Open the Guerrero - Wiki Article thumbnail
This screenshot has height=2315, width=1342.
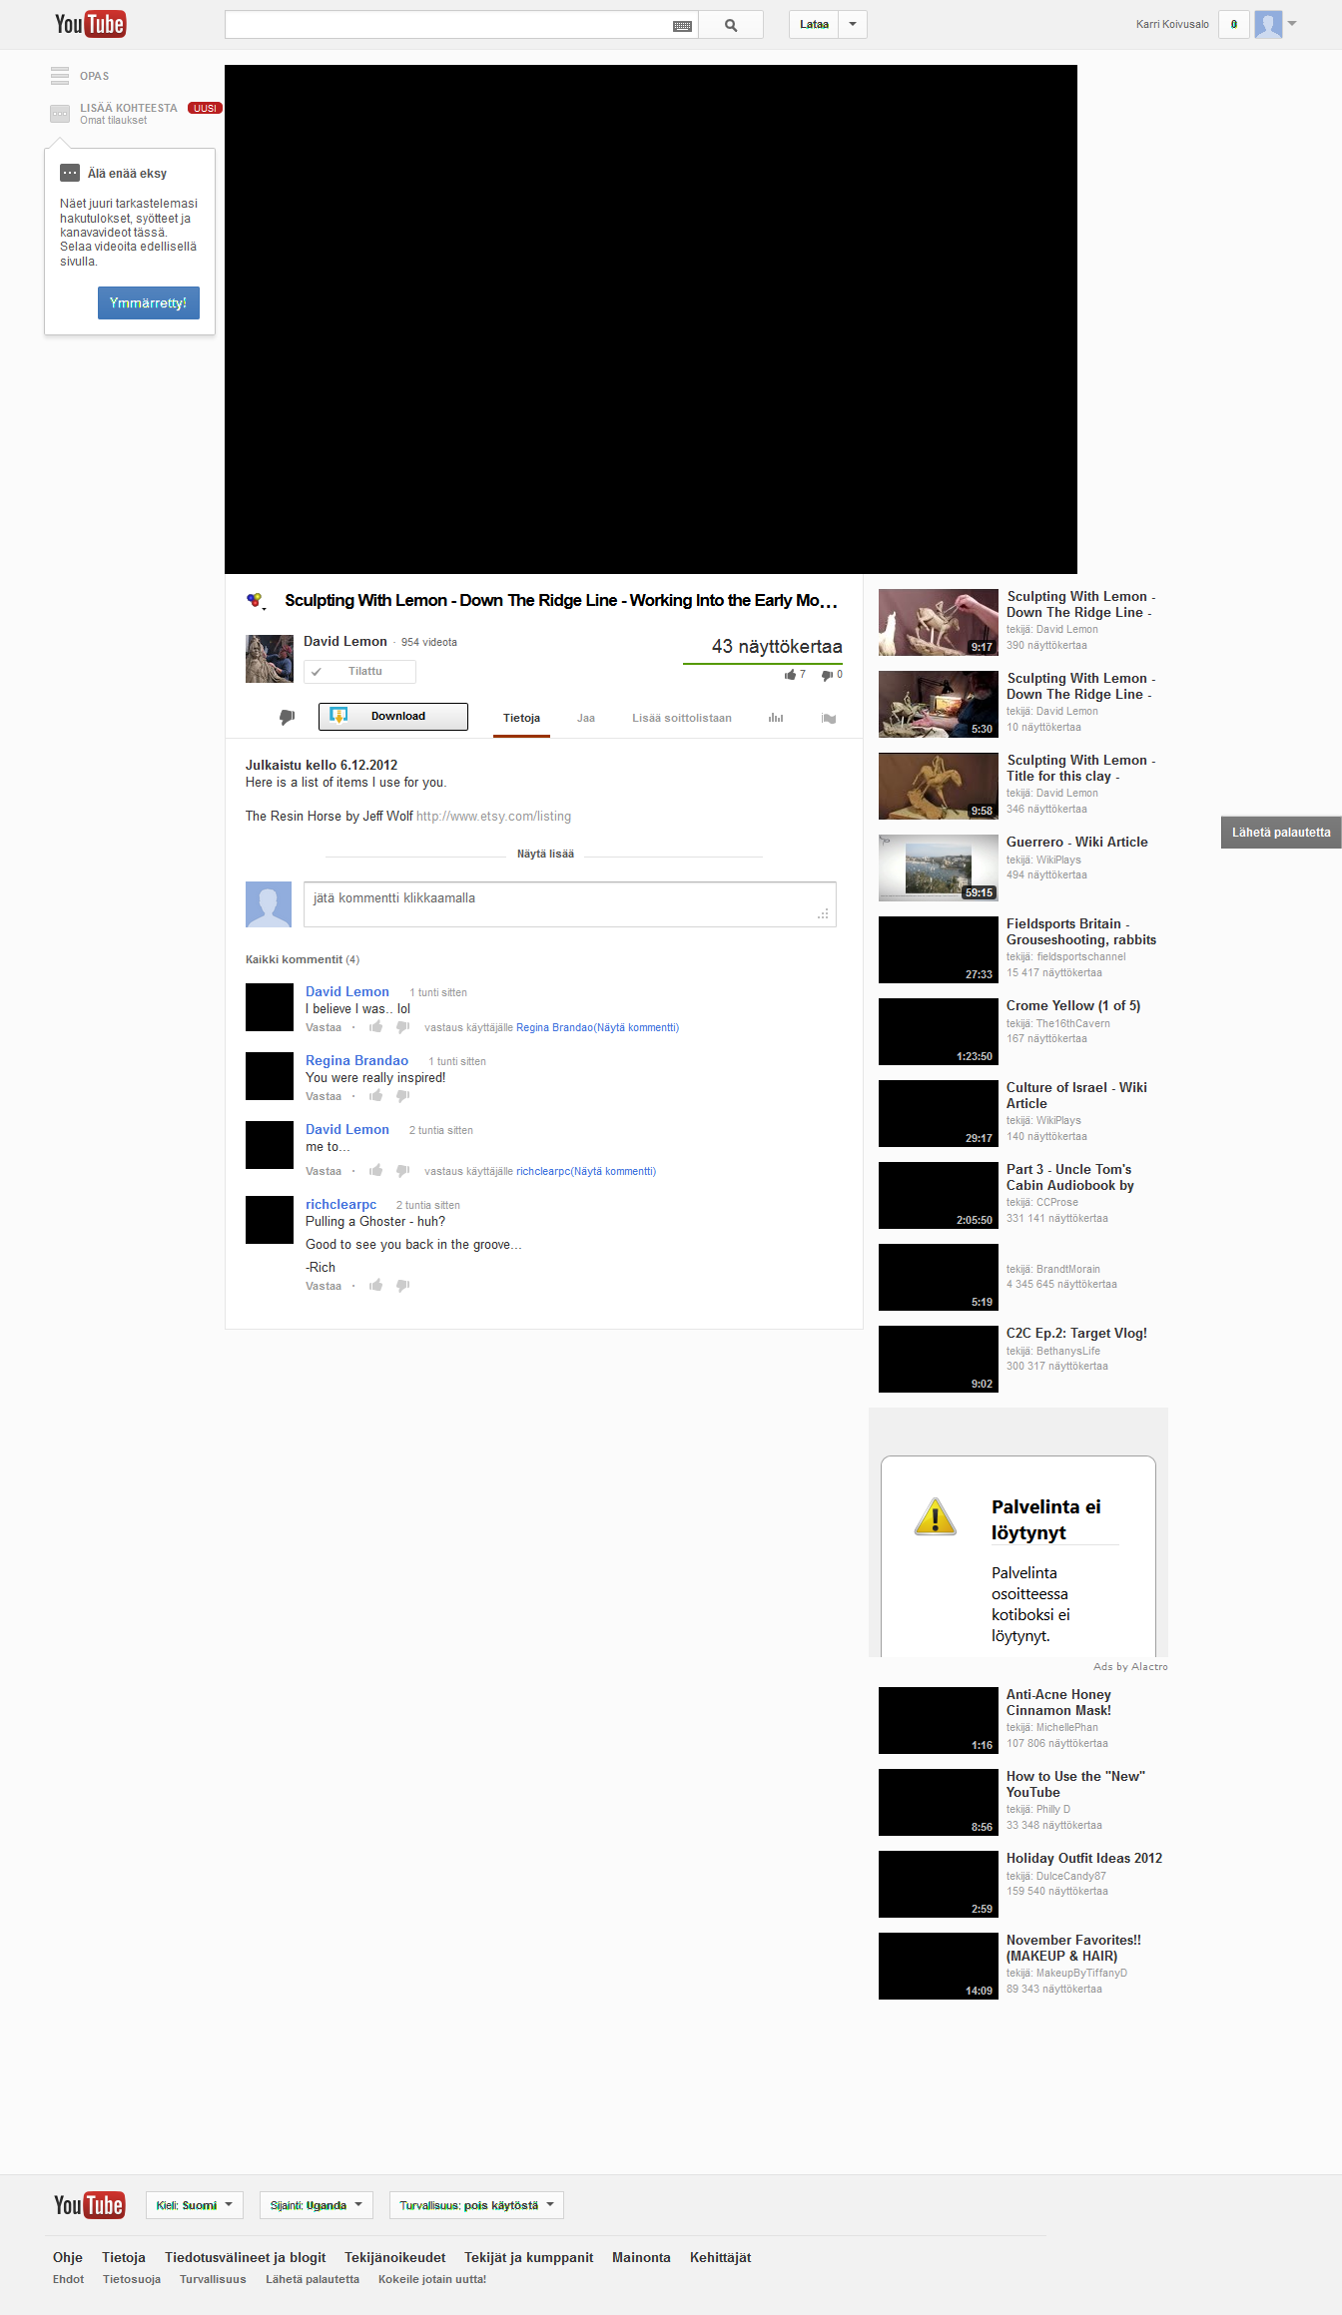[939, 868]
